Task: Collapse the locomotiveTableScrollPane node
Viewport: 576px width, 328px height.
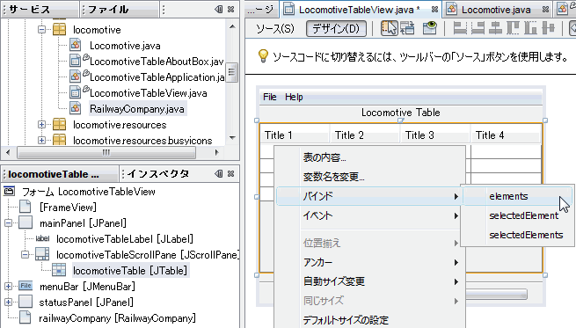Action: pos(25,254)
